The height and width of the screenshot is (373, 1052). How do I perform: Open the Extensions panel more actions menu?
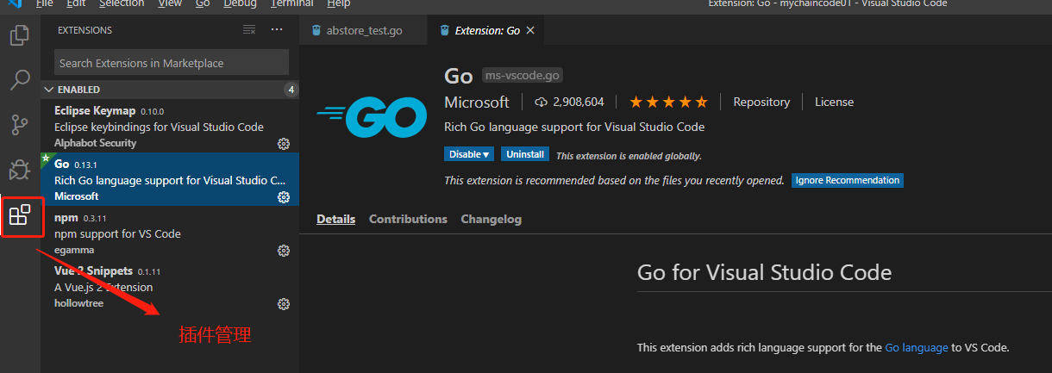coord(277,29)
